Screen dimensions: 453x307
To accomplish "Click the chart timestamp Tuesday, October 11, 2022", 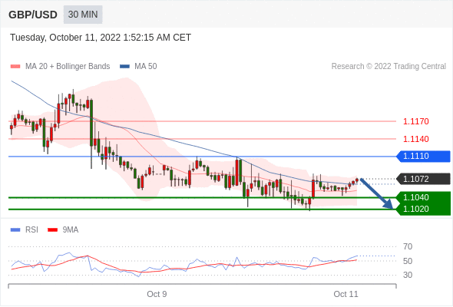I will (x=101, y=38).
